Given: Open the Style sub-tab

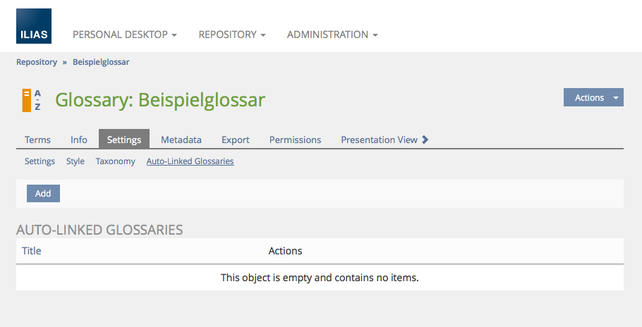Looking at the screenshot, I should [75, 161].
